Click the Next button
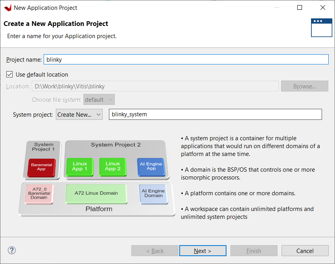 pos(203,251)
